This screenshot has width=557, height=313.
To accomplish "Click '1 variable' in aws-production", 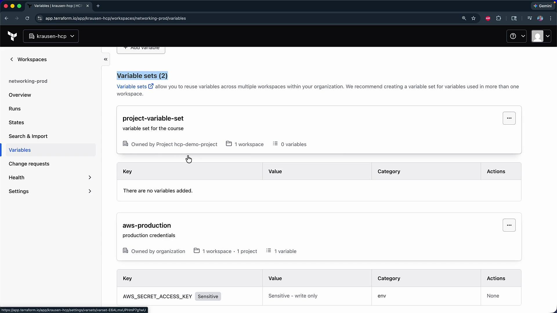I will (285, 251).
